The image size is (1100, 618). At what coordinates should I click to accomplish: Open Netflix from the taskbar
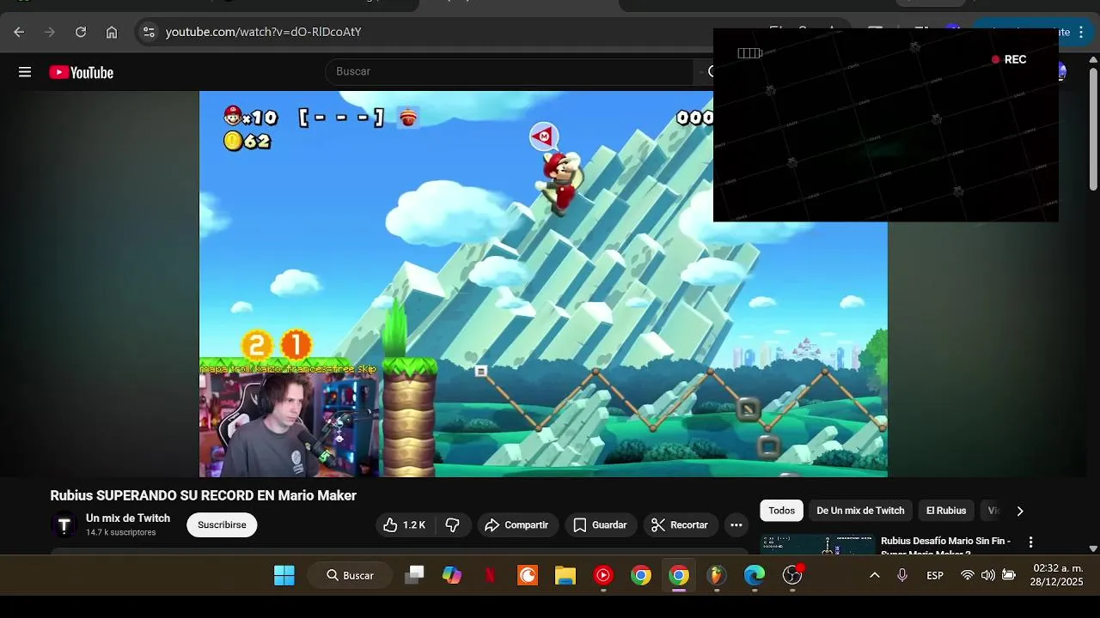490,575
